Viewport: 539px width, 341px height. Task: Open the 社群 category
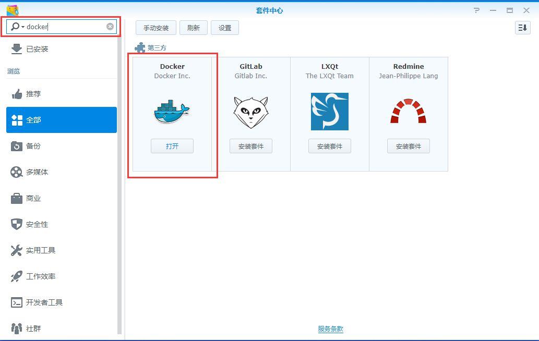point(62,328)
